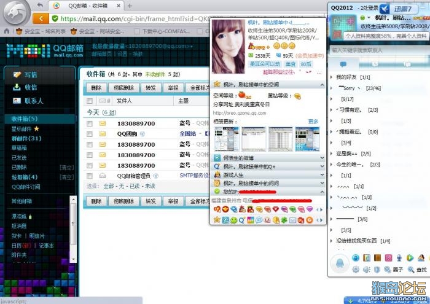Open the pink 团 group-buy app in QQ

click(388, 258)
